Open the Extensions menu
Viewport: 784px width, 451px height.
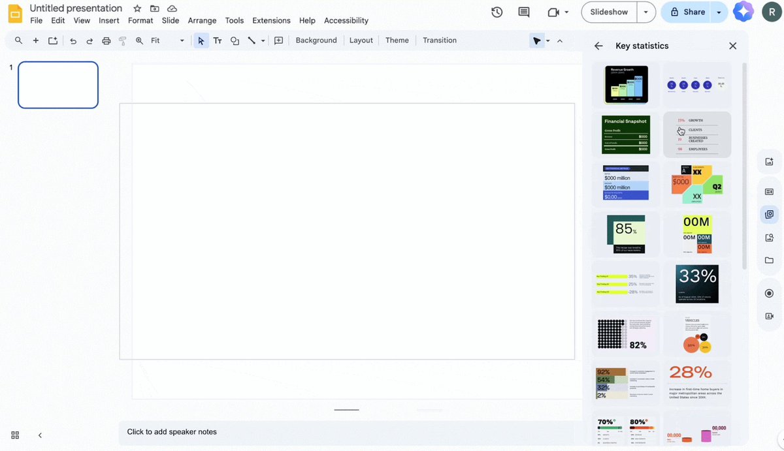pos(271,20)
